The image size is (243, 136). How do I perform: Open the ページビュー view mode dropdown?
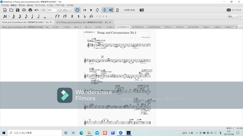tap(66, 10)
